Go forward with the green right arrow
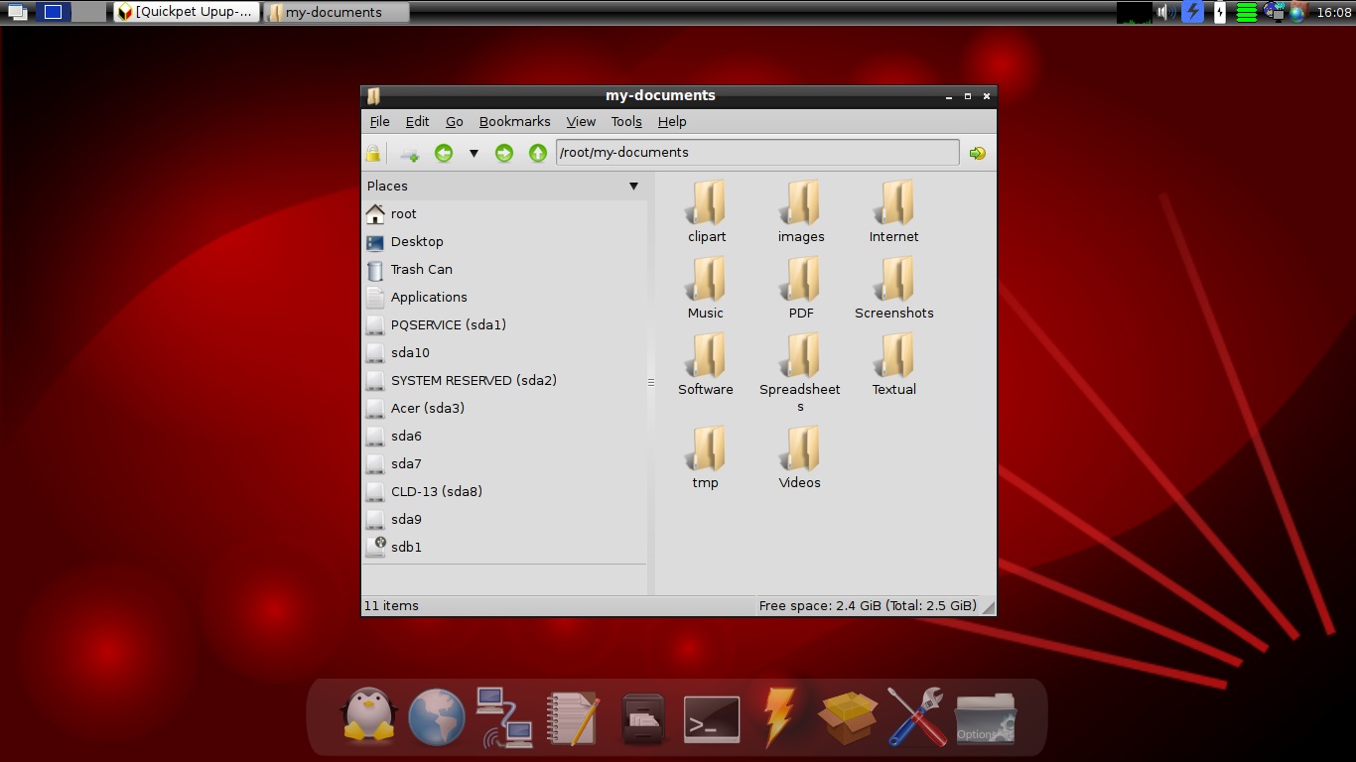The width and height of the screenshot is (1356, 762). tap(504, 153)
